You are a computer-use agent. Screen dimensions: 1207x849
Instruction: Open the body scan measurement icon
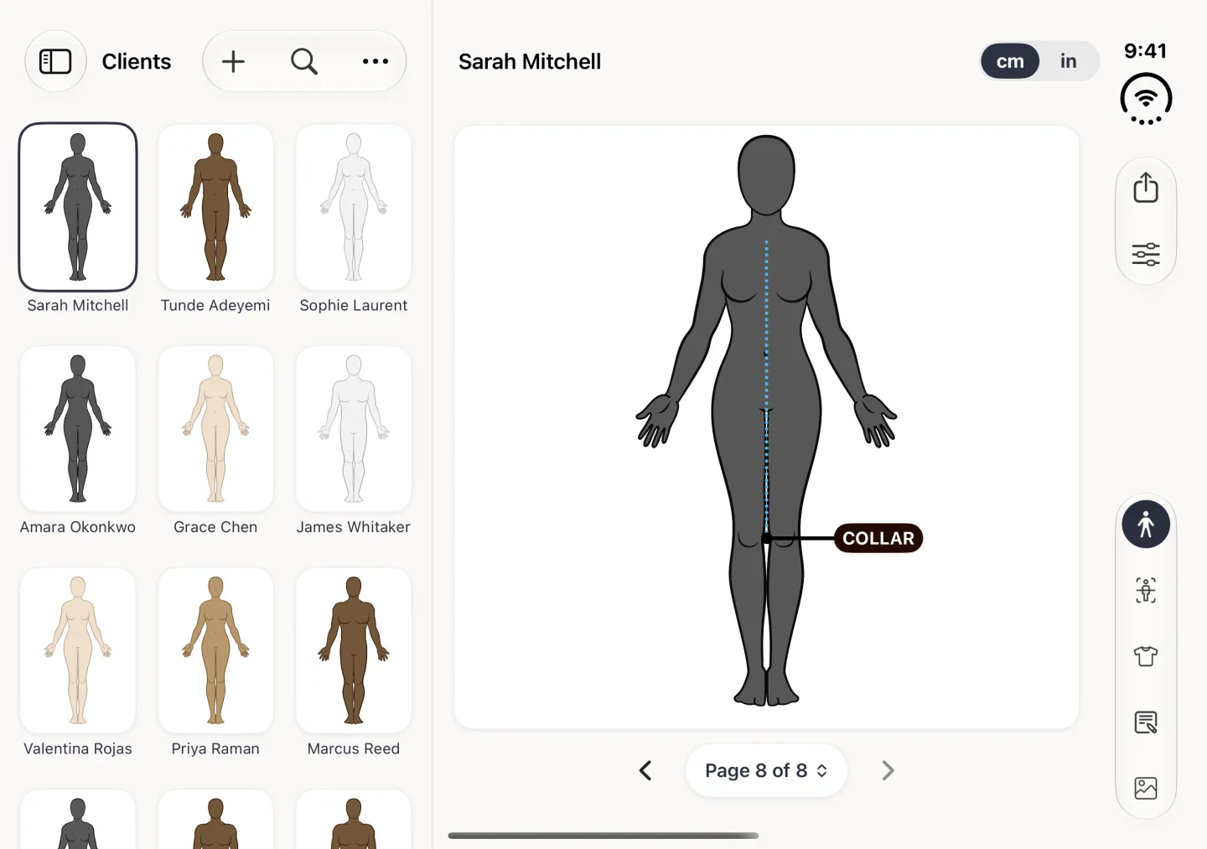click(x=1146, y=591)
